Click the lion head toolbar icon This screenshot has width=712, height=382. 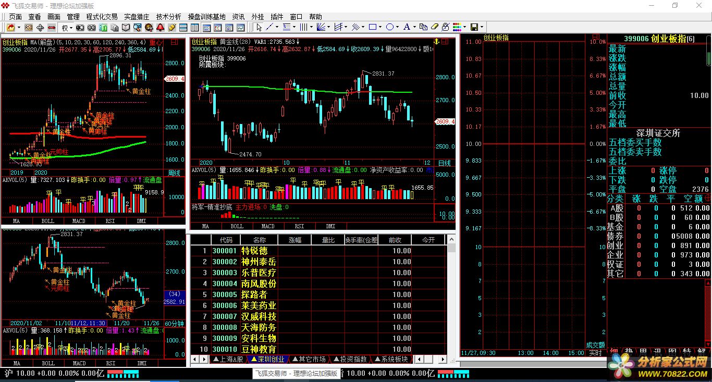pos(149,28)
